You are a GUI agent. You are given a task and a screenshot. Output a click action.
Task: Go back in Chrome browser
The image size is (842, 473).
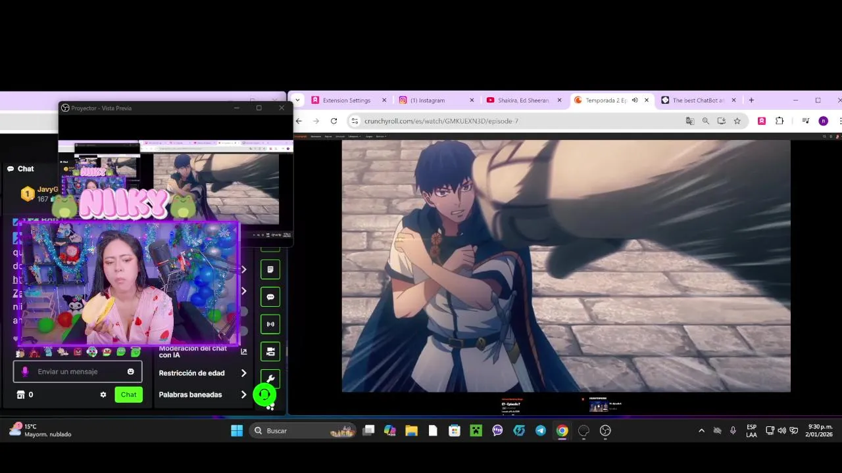(x=299, y=121)
